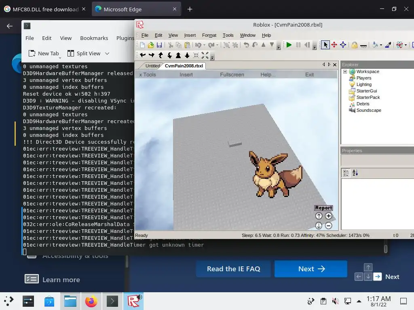
Task: Select Soundscape in Explorer tree
Action: pyautogui.click(x=369, y=110)
